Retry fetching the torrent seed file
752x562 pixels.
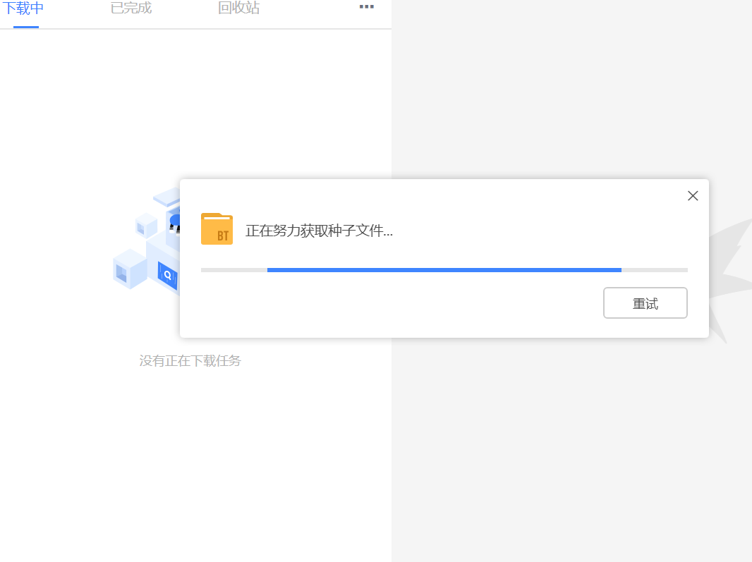pyautogui.click(x=645, y=303)
